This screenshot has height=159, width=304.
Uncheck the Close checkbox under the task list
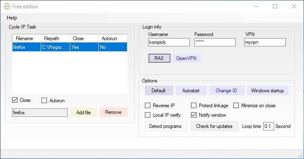click(15, 100)
